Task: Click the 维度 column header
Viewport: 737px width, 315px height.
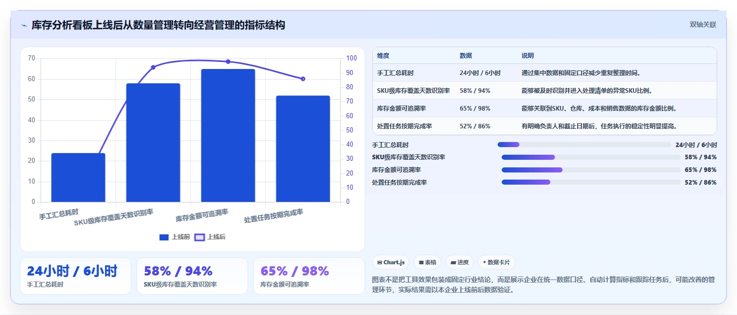Action: pos(383,56)
